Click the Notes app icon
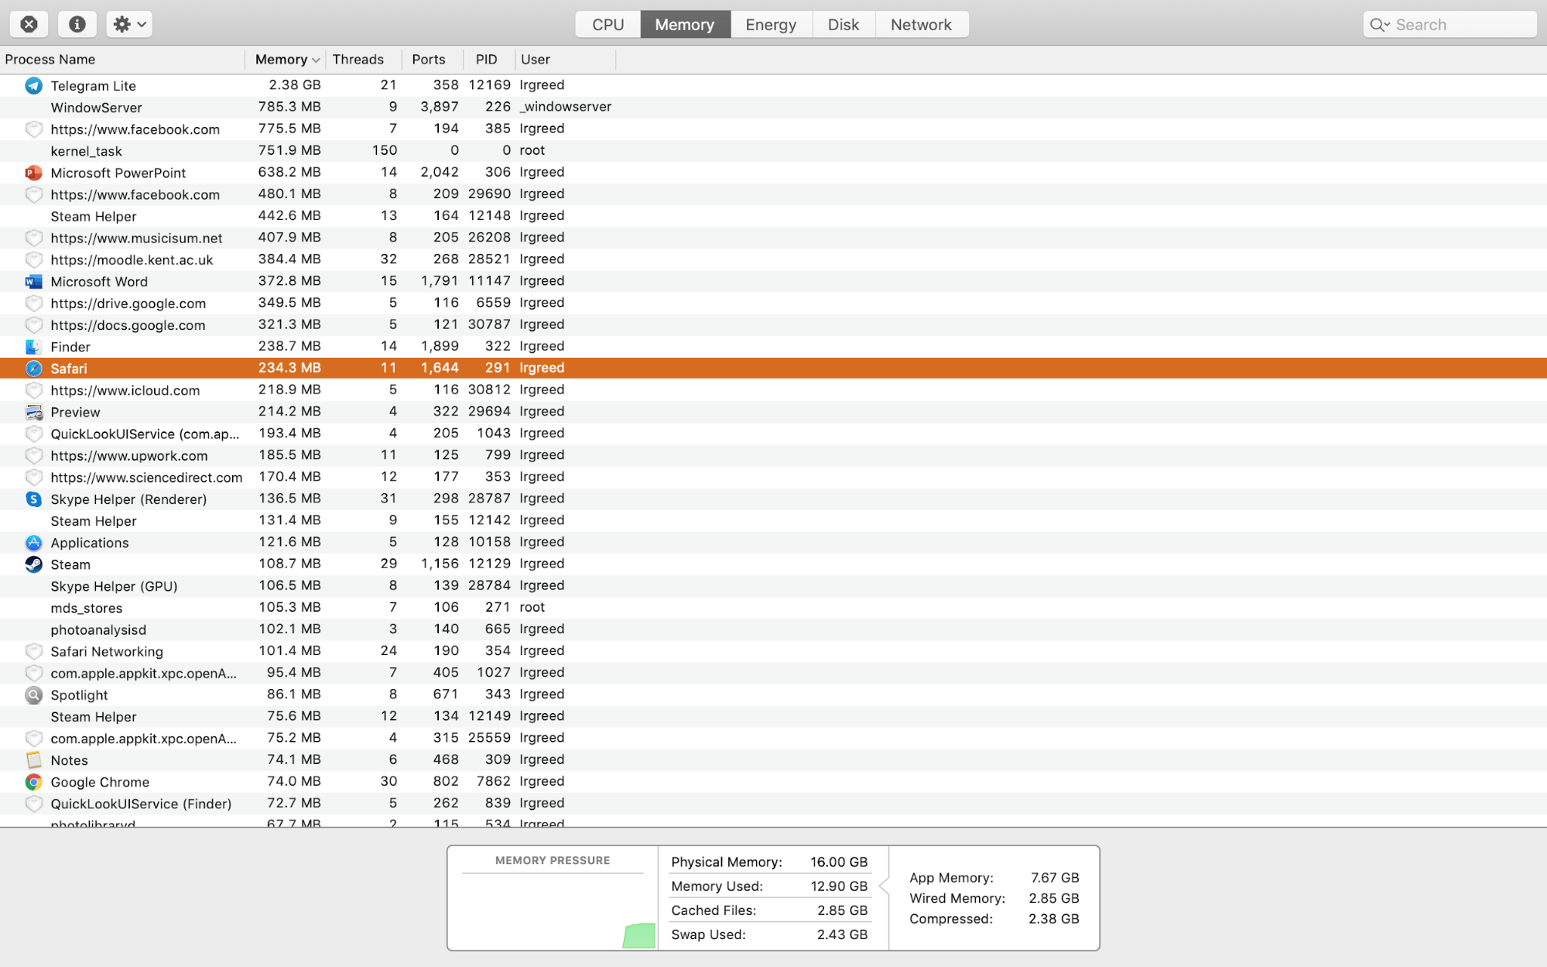Image resolution: width=1547 pixels, height=967 pixels. (x=33, y=760)
